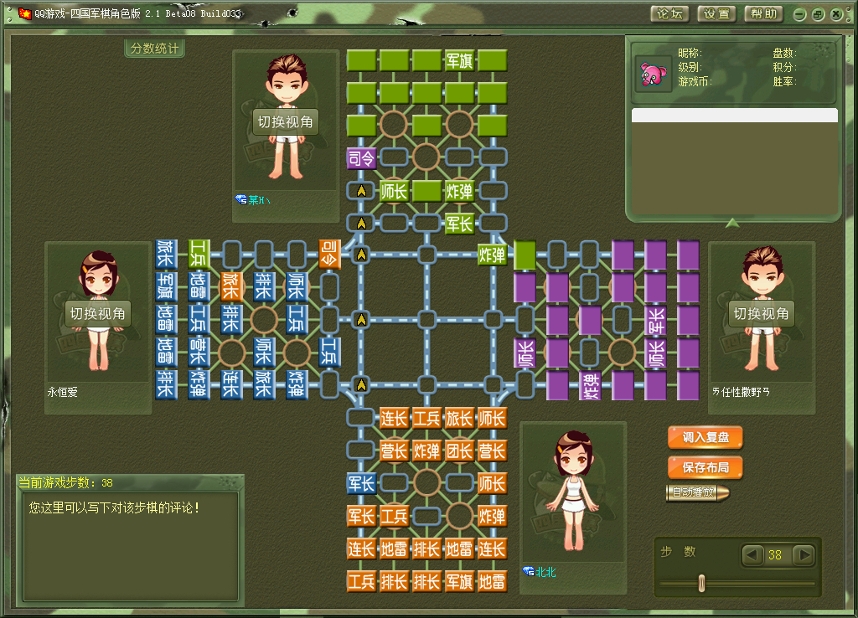Click the 昵称 nickname label
The image size is (858, 618).
[690, 53]
